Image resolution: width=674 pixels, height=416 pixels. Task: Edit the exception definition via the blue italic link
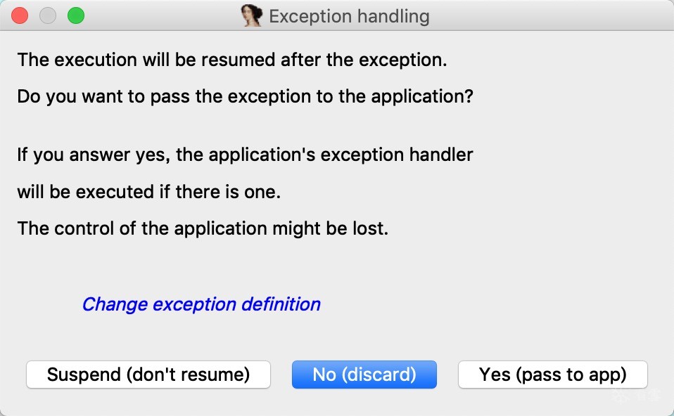click(201, 304)
